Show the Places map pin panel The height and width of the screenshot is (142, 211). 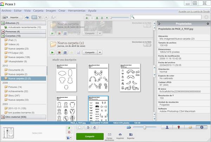[179, 127]
